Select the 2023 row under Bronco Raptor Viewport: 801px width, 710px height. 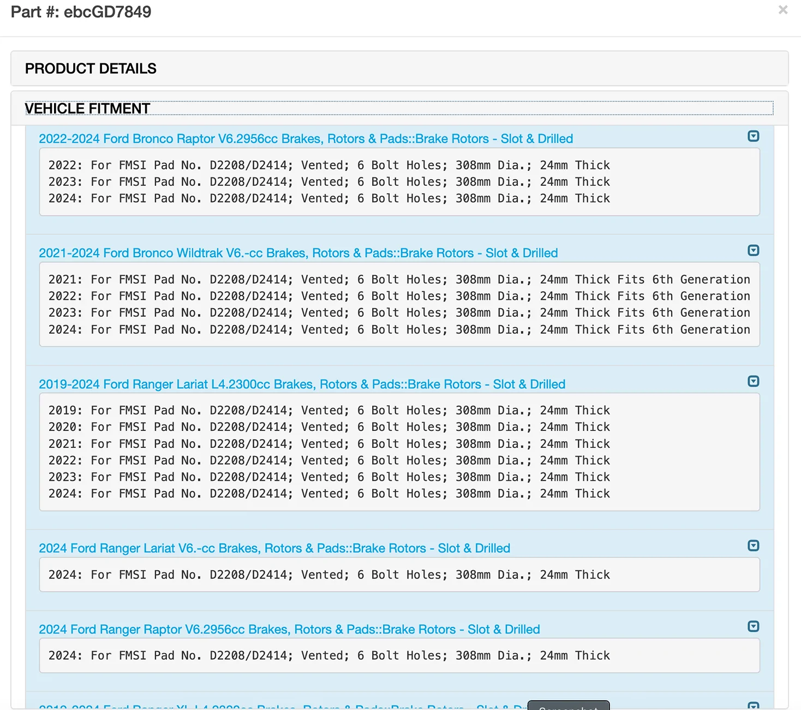(329, 182)
